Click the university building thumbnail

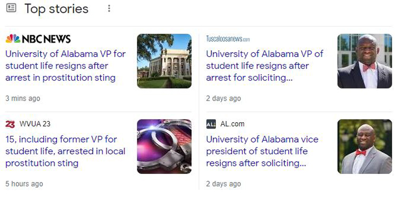164,61
